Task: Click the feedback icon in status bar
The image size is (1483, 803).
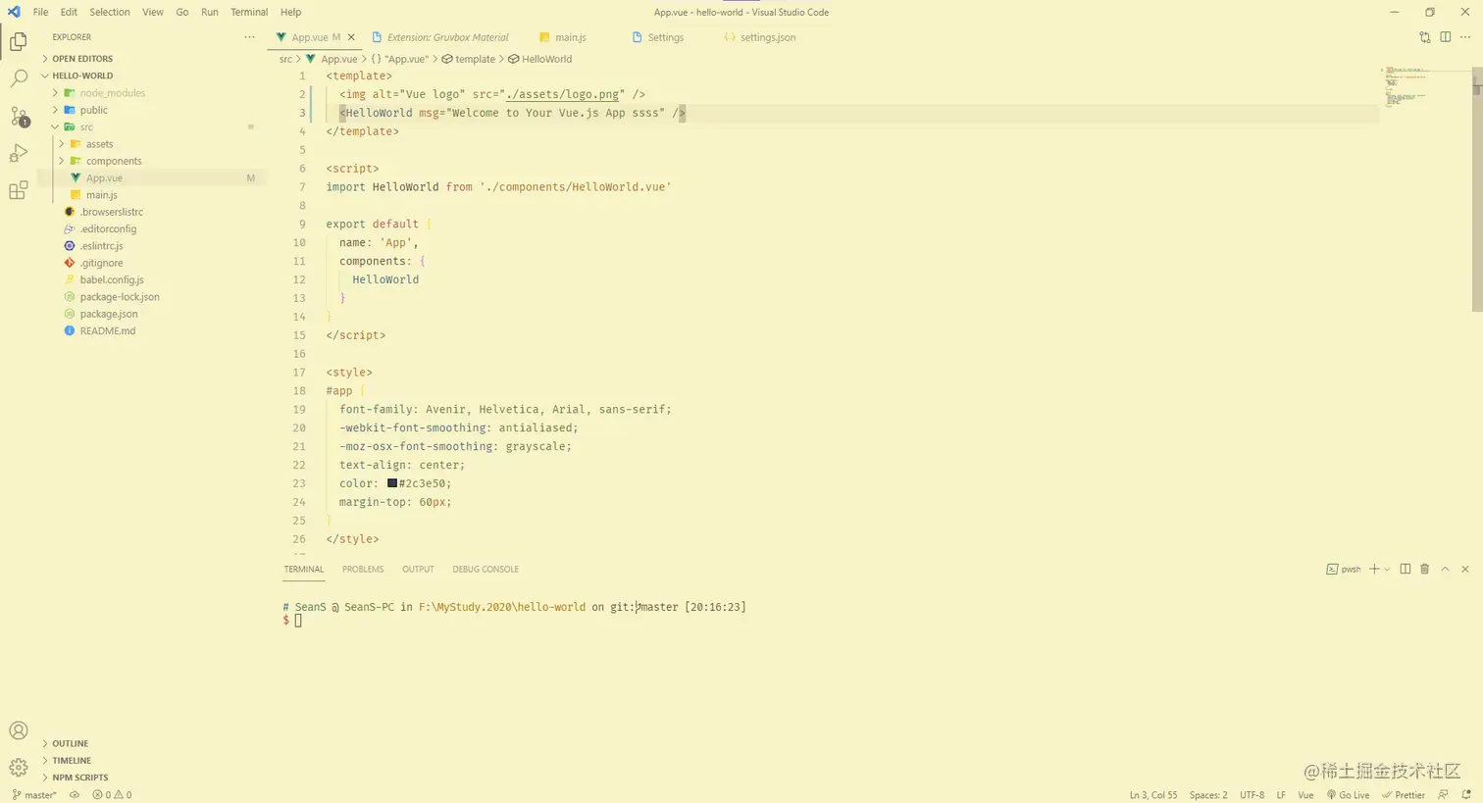Action: point(1443,795)
